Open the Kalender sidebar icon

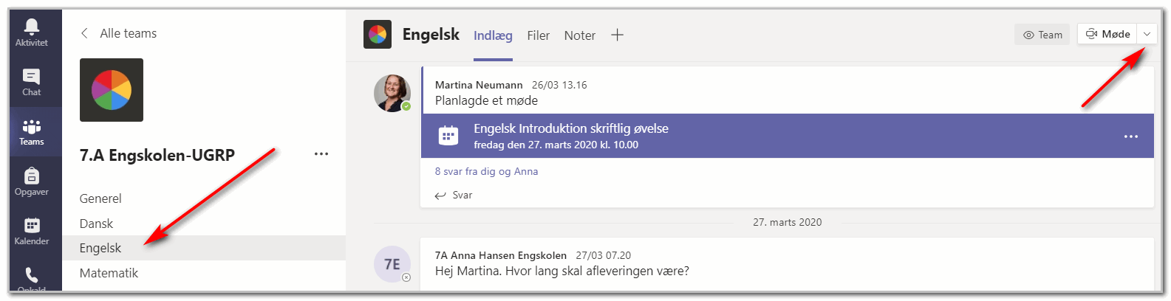pos(31,232)
